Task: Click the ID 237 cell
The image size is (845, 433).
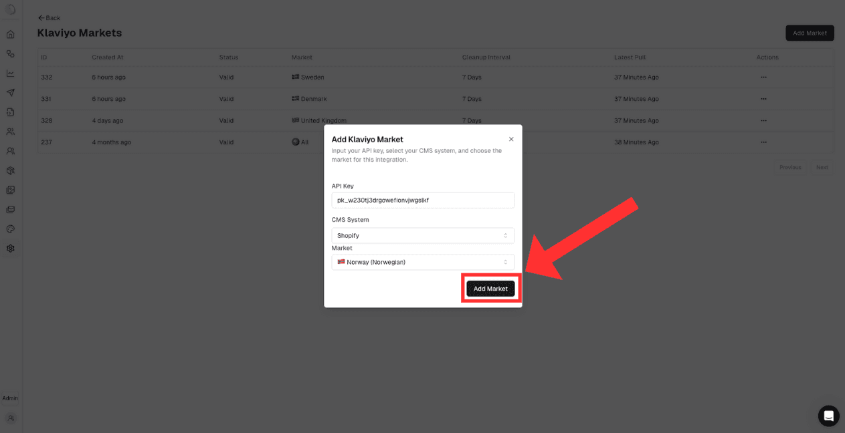Action: [46, 142]
